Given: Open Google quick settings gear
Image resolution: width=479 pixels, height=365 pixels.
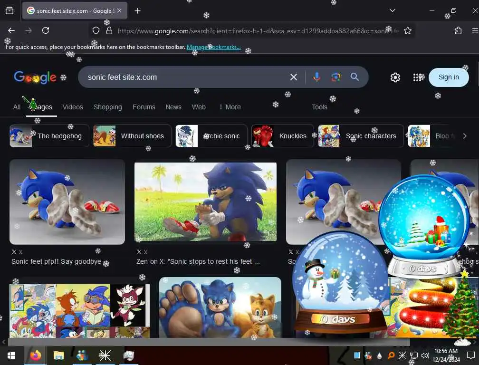Looking at the screenshot, I should point(395,77).
